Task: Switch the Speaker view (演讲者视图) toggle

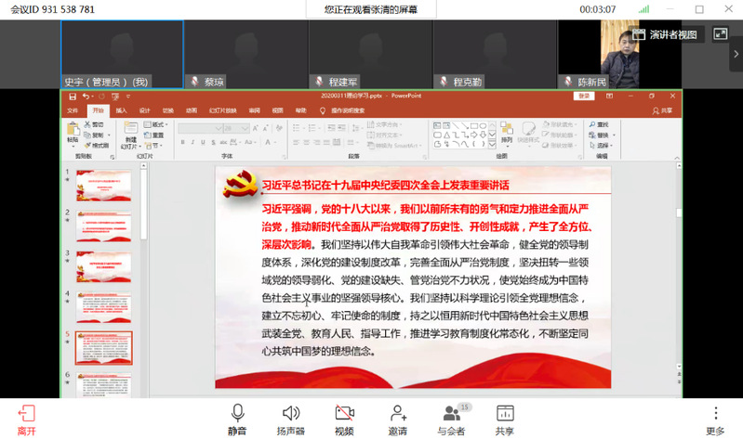Action: tap(664, 34)
